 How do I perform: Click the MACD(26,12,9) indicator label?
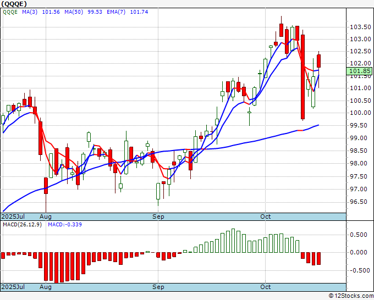point(22,225)
